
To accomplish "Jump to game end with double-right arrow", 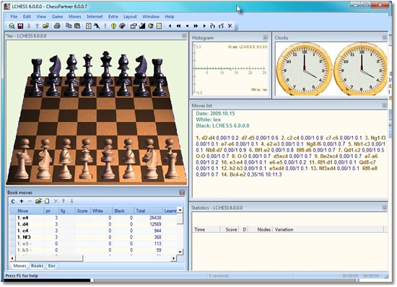I will pyautogui.click(x=196, y=26).
